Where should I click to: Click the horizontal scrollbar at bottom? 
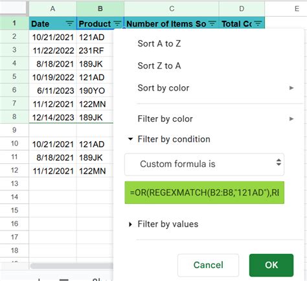tap(72, 266)
